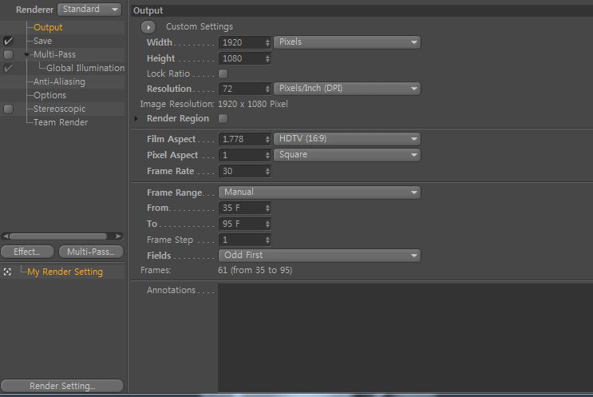This screenshot has height=397, width=593.
Task: Enable the Render Region checkbox
Action: click(223, 118)
